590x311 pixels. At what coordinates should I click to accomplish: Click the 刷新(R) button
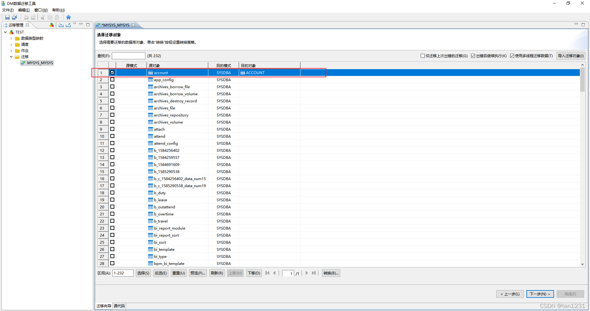(x=217, y=273)
